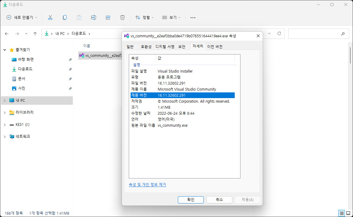Close the properties dialog with X

point(258,36)
